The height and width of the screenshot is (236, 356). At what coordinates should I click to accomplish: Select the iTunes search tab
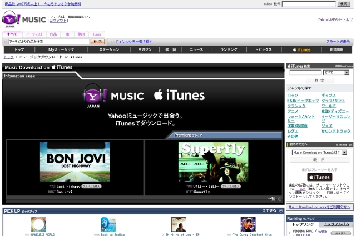96,34
